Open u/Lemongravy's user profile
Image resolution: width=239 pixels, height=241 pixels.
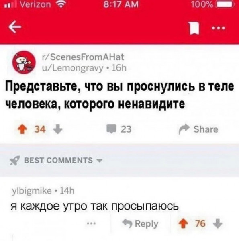73,68
